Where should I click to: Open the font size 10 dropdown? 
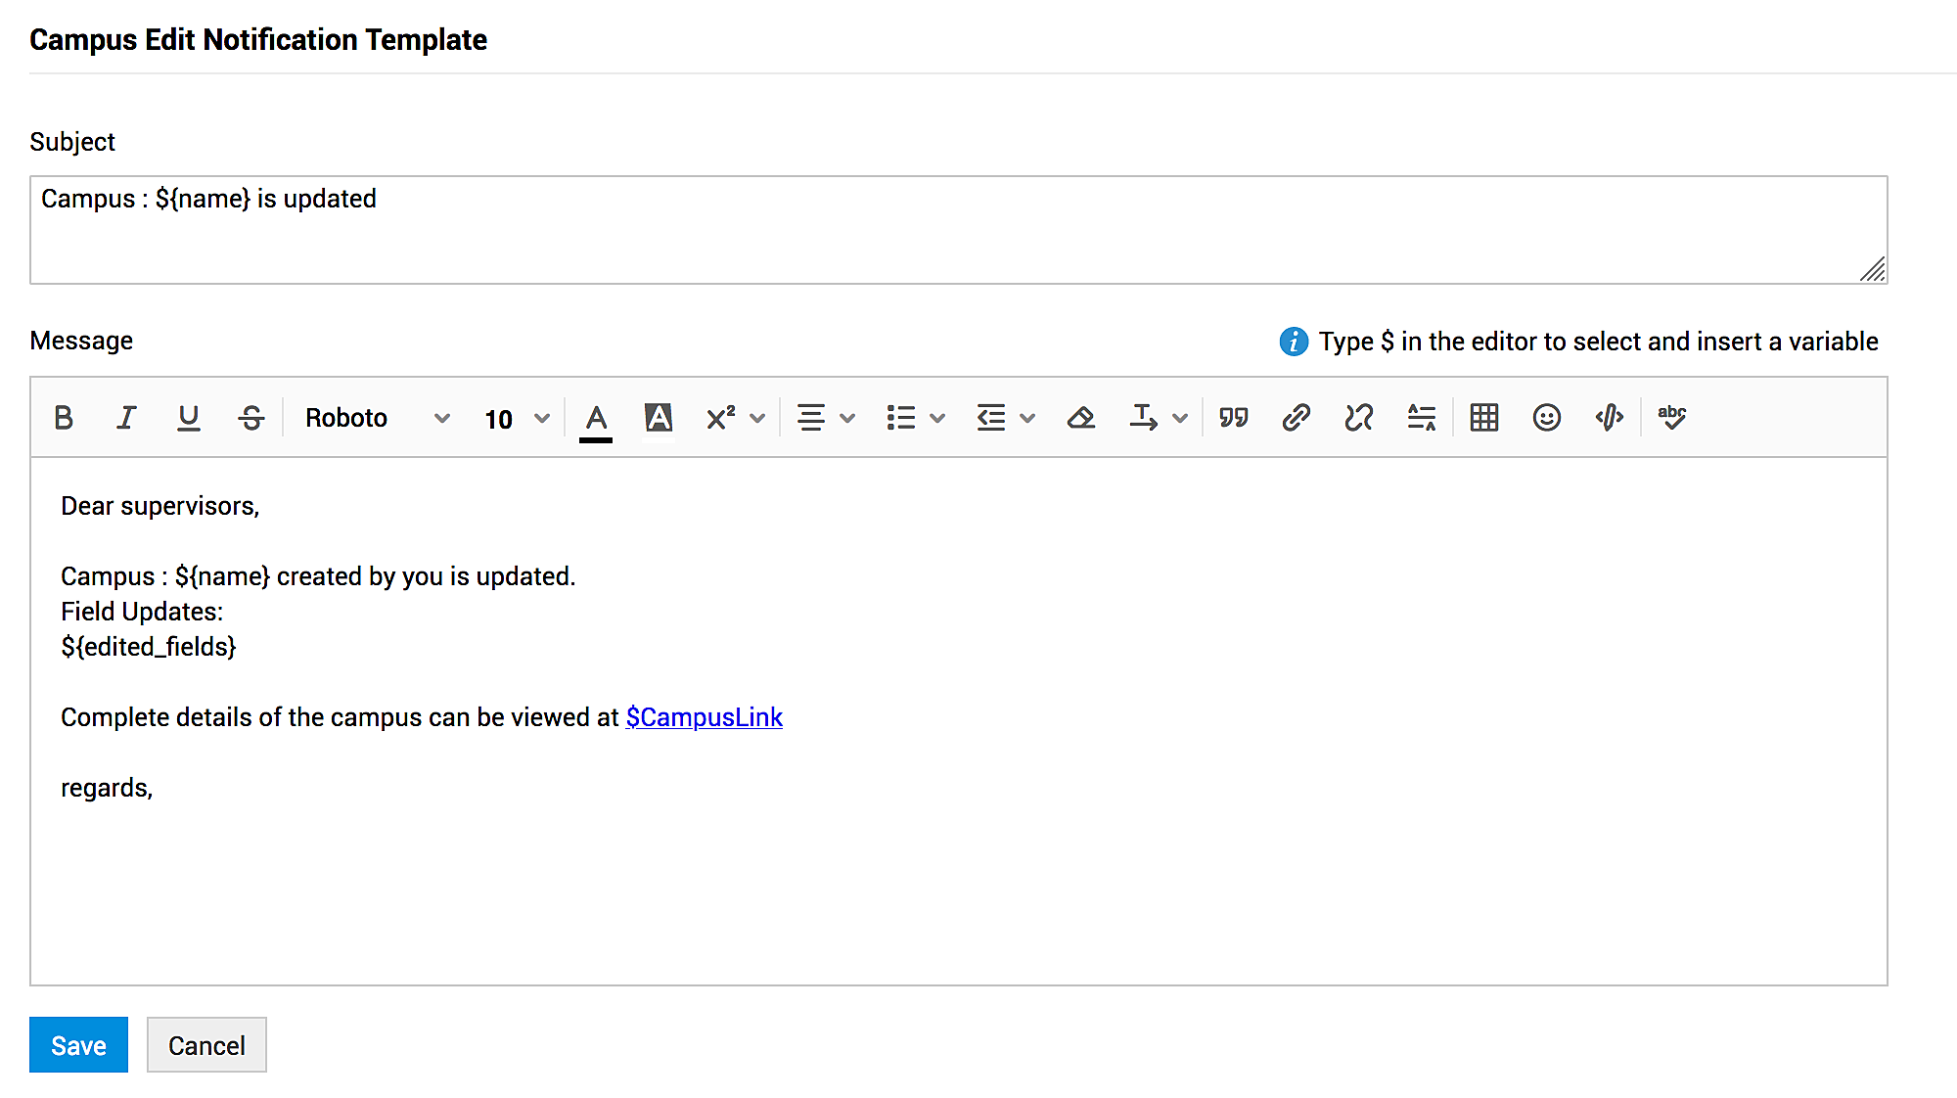tap(517, 419)
